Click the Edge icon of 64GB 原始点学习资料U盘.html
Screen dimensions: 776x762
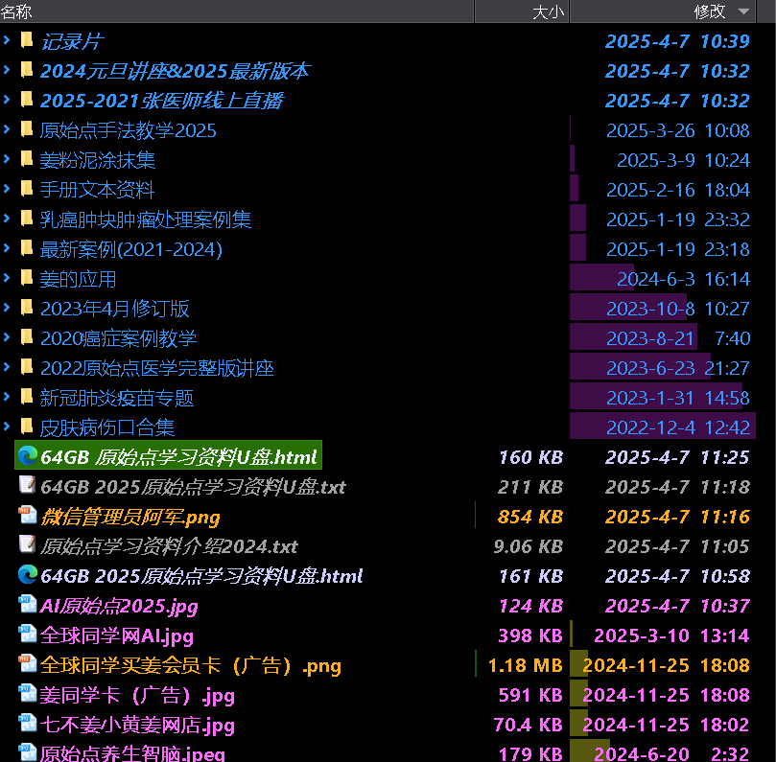tap(28, 456)
